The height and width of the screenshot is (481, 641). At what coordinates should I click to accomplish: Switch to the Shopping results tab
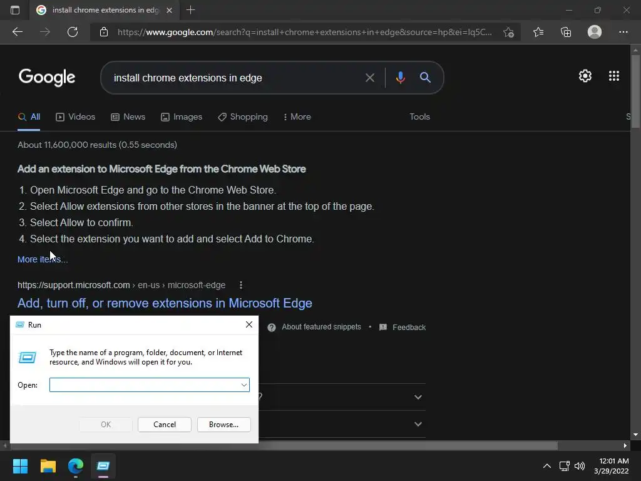pyautogui.click(x=243, y=117)
